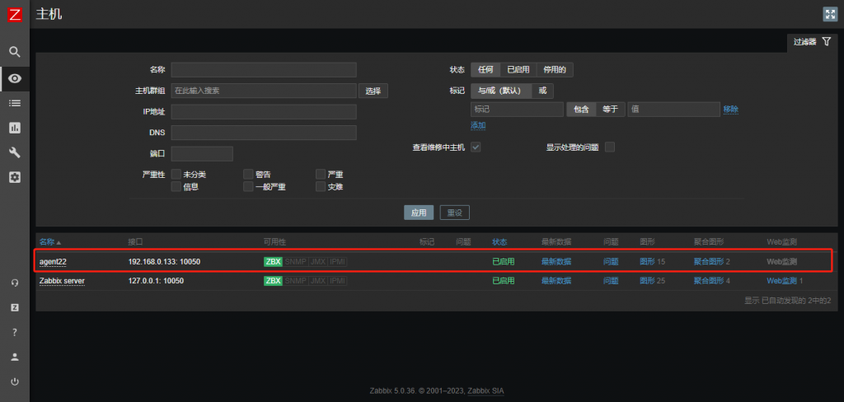844x402 pixels.
Task: Open 聚合图形 link for agent22
Action: point(708,262)
